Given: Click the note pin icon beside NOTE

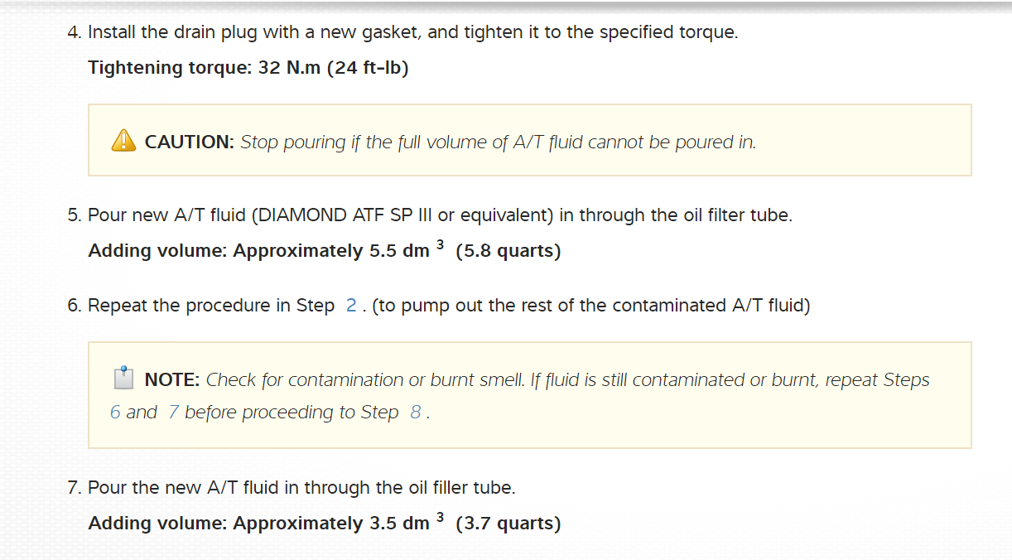Looking at the screenshot, I should point(123,379).
